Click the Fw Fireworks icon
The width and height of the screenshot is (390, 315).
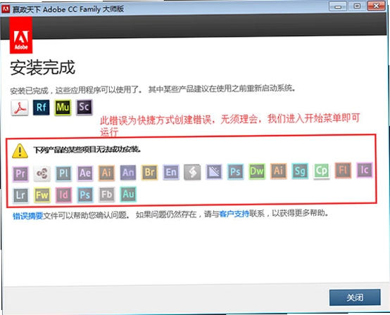42,195
